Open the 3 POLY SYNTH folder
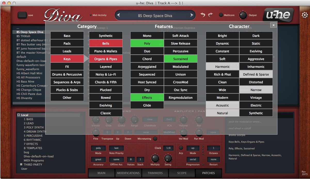This screenshot has width=310, height=179. [34, 127]
